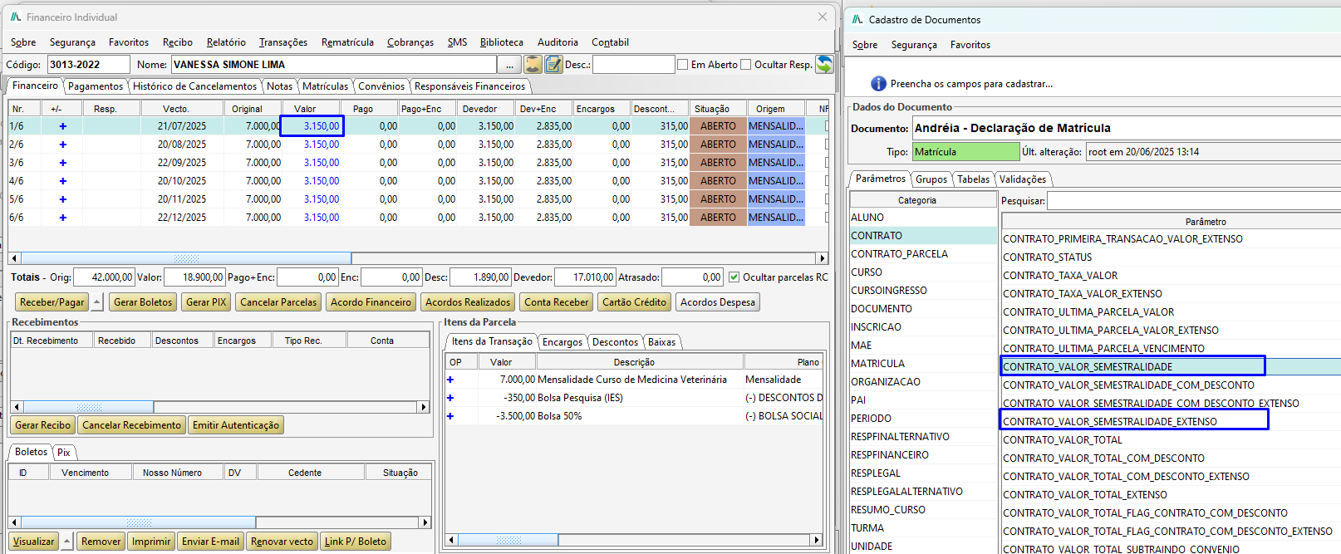The image size is (1341, 554).
Task: Click the student profile icon button
Action: 533,65
